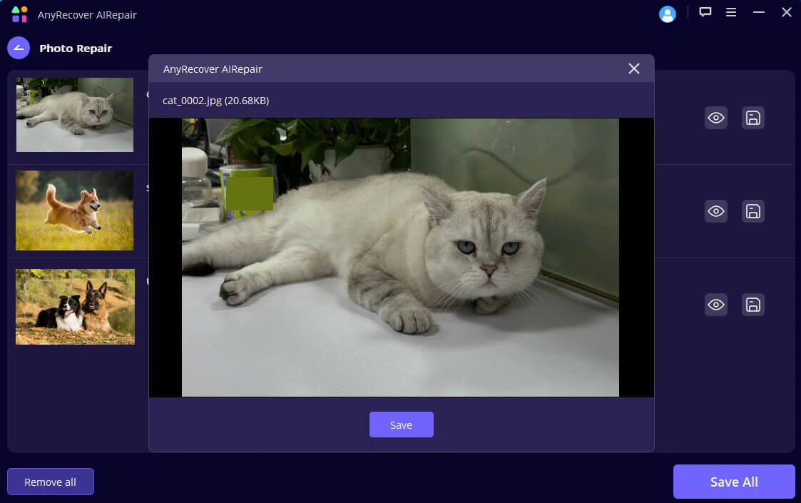The image size is (801, 503).
Task: Click the AnyRecover app logo
Action: (20, 14)
